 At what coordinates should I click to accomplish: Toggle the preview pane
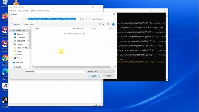pos(108,24)
